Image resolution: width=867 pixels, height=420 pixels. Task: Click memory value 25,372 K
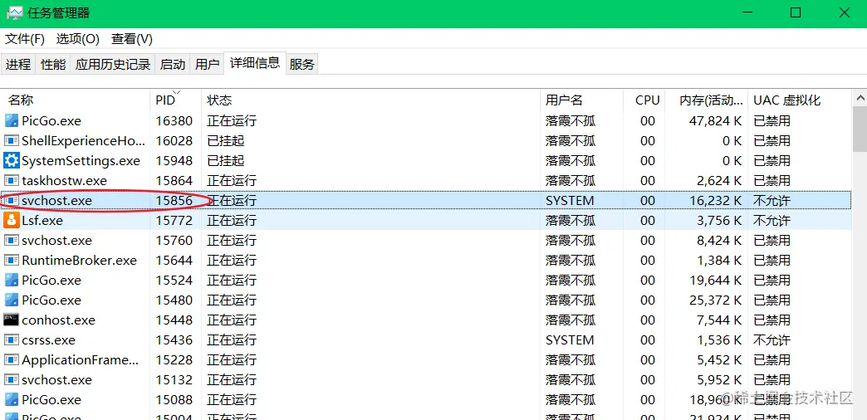715,300
